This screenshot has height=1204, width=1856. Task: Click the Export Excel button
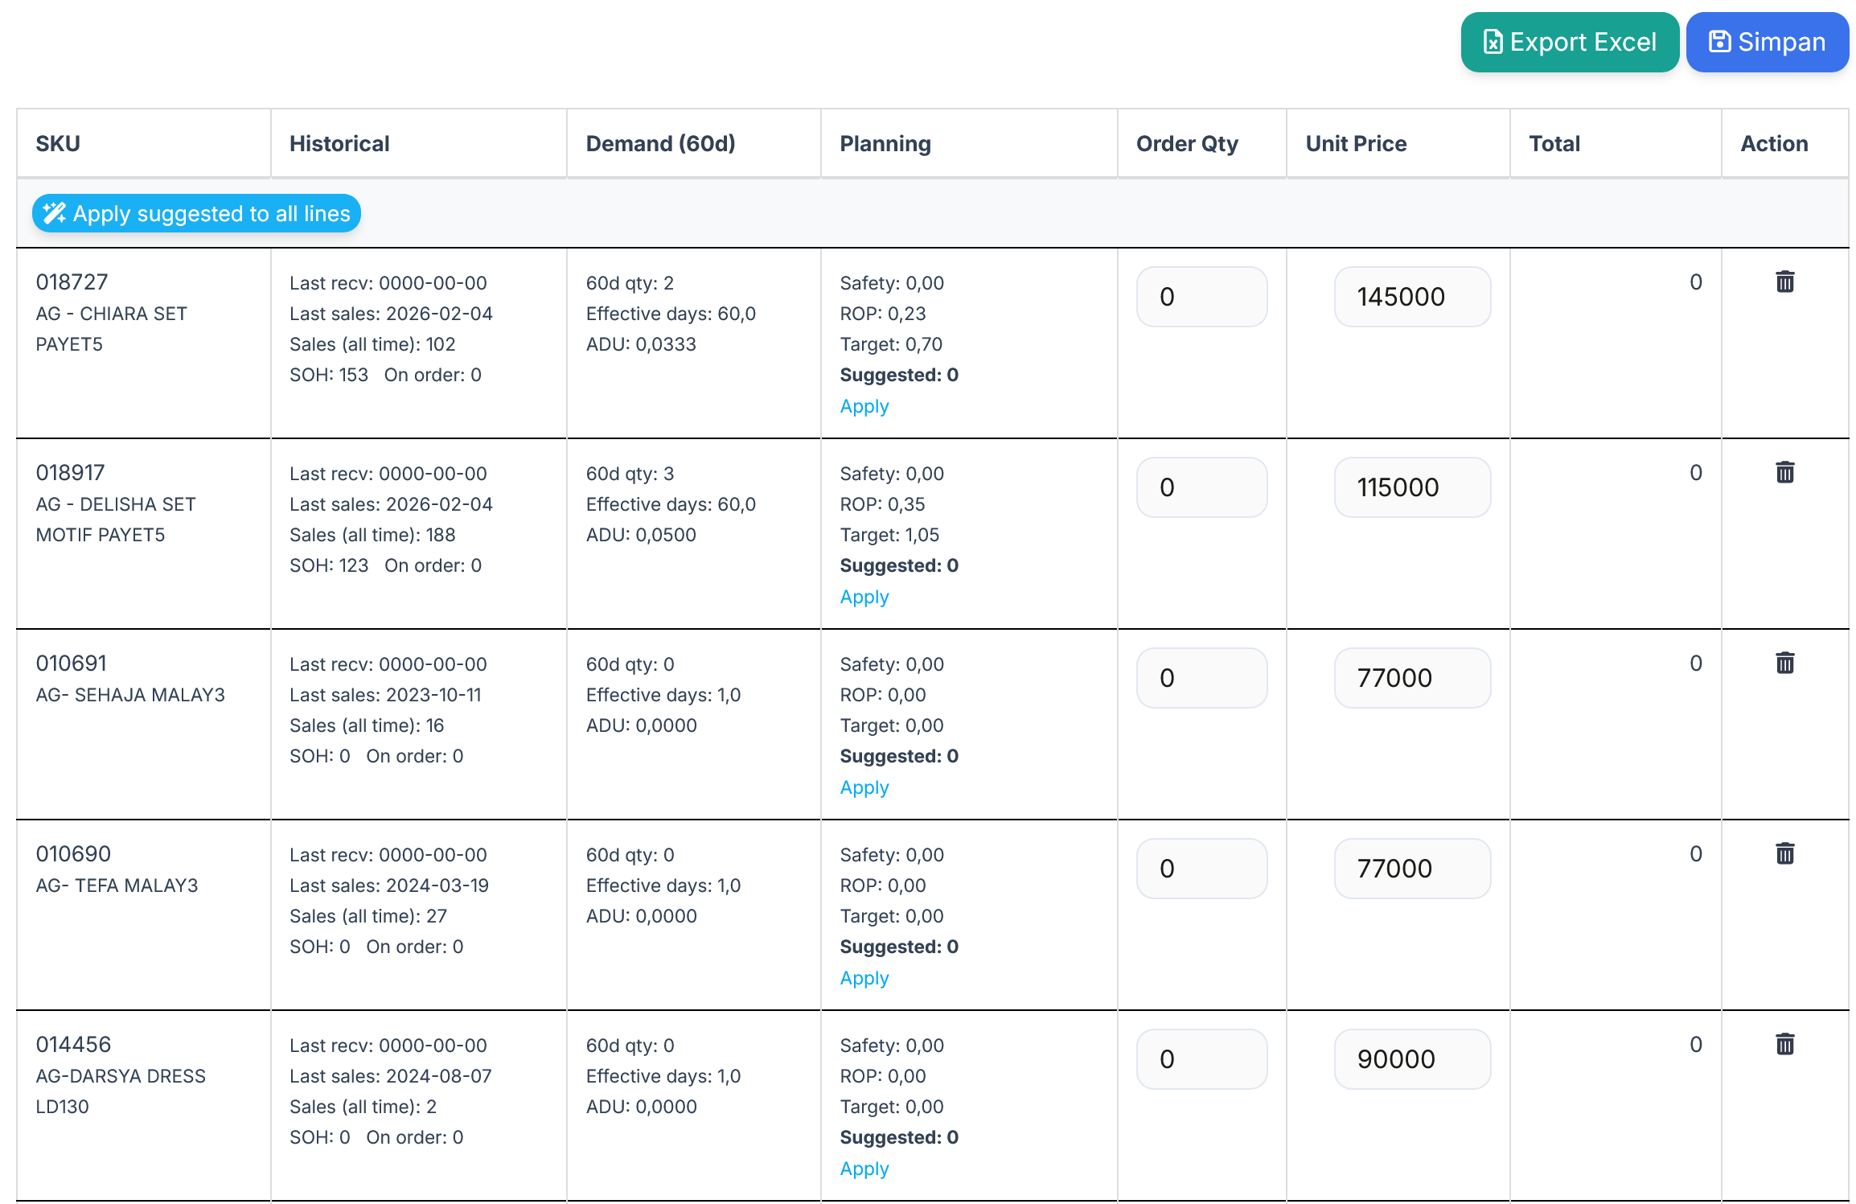tap(1569, 42)
